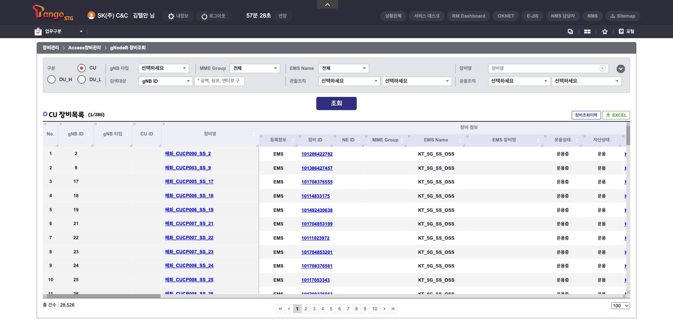Open first 운용조직 dropdown

tap(519, 81)
